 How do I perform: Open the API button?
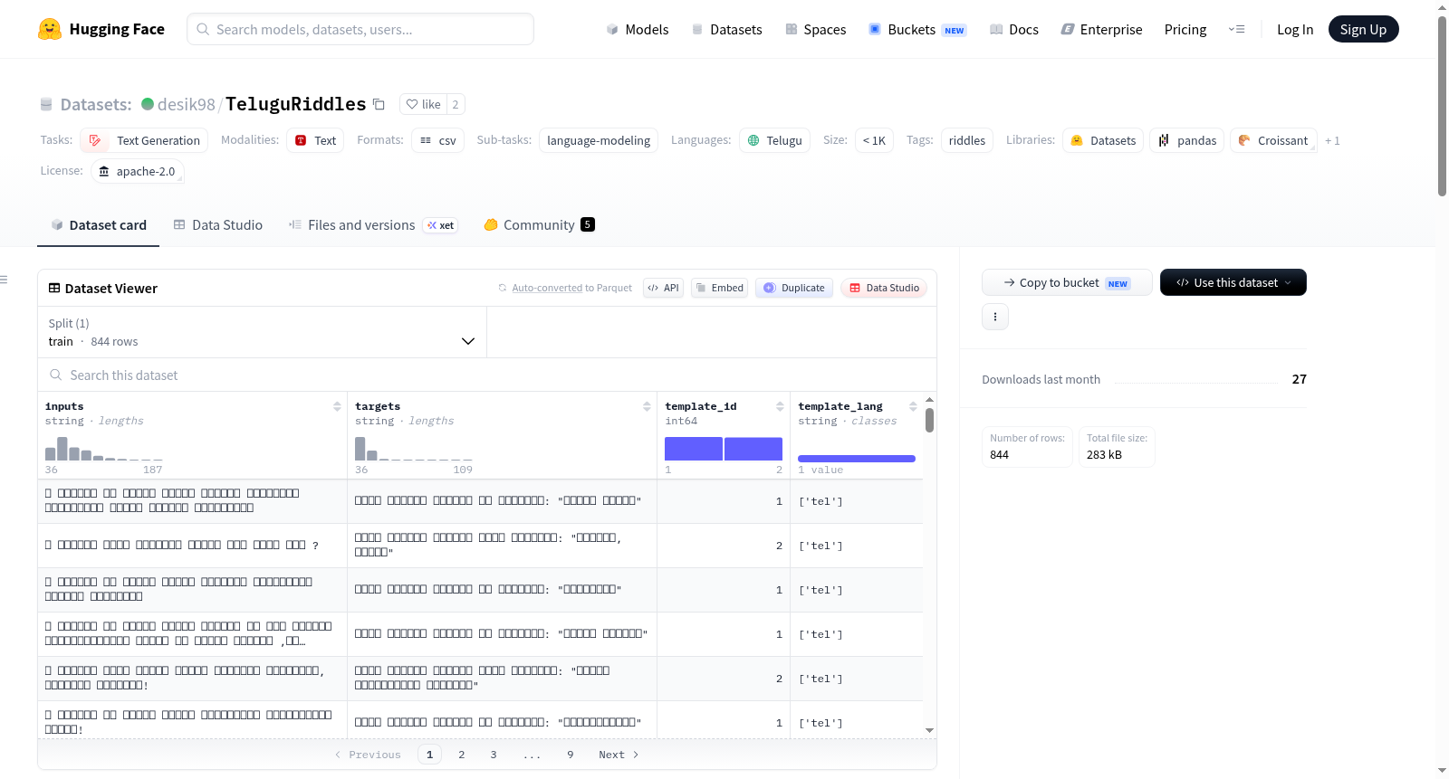tap(663, 288)
